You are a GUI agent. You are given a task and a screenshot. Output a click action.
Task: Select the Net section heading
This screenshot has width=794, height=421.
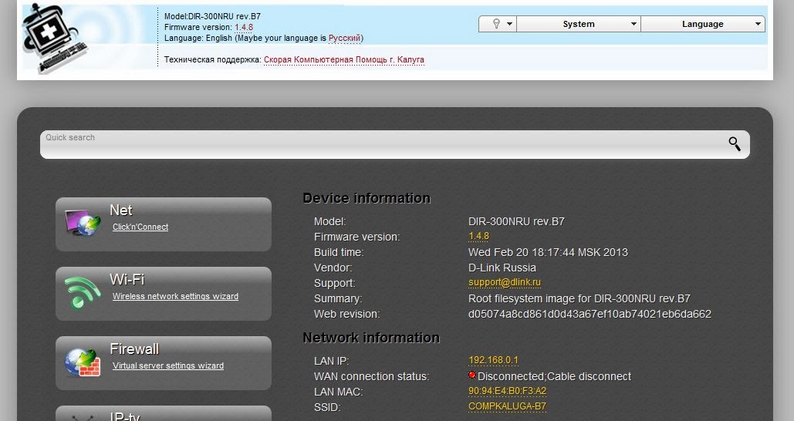click(121, 210)
